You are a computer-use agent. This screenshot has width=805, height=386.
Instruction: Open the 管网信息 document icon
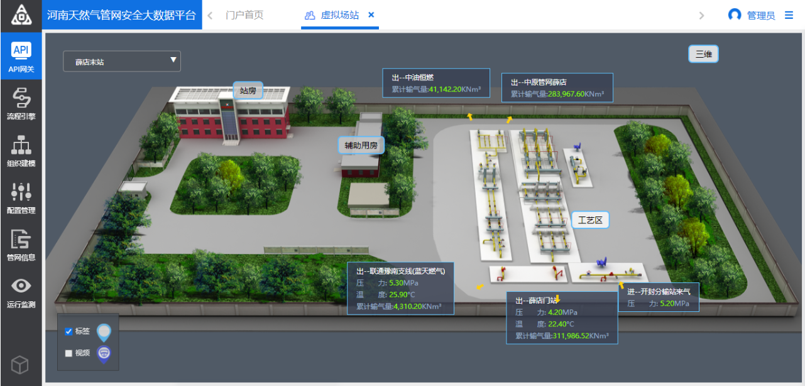pyautogui.click(x=21, y=240)
